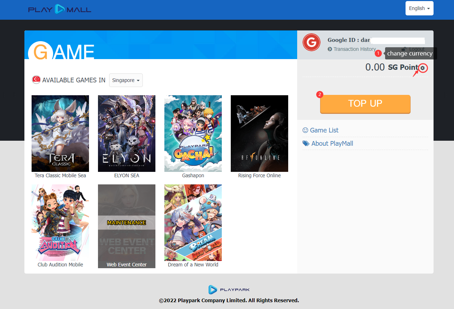The image size is (454, 309).
Task: Click the smiley icon beside Game List
Action: click(305, 130)
